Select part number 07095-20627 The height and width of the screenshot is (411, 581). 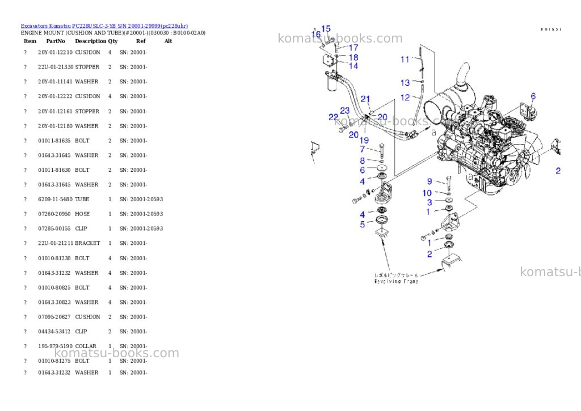(x=54, y=317)
